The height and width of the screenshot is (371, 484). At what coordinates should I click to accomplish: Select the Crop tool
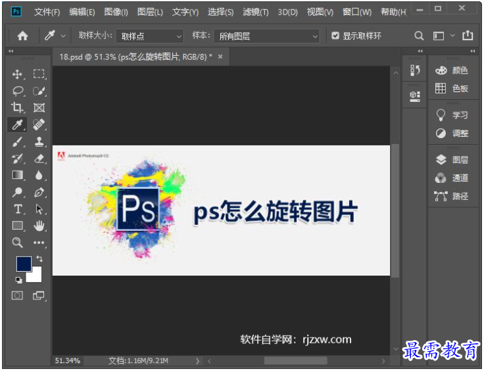(17, 108)
